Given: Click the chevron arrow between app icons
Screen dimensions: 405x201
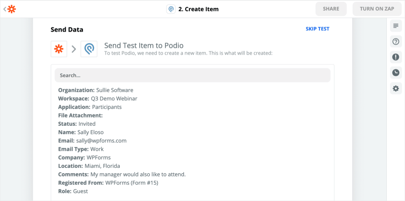Looking at the screenshot, I should pyautogui.click(x=74, y=49).
